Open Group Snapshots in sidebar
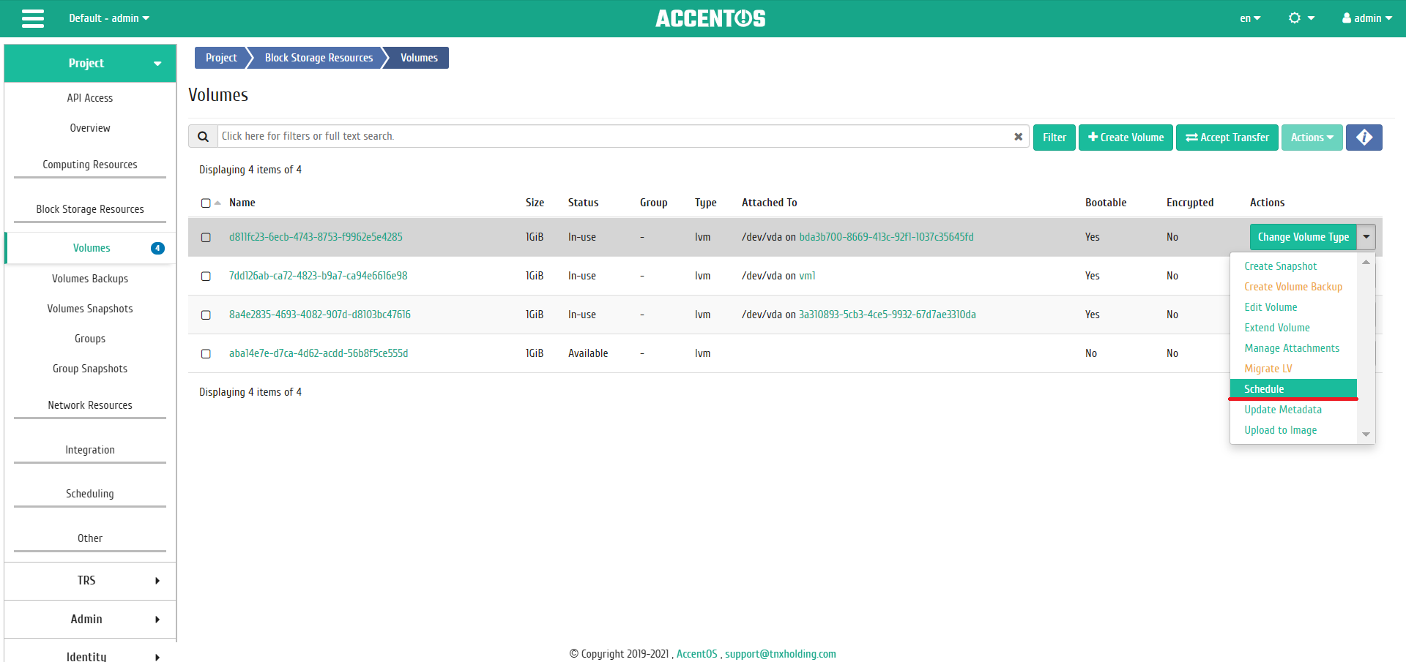 coord(90,369)
